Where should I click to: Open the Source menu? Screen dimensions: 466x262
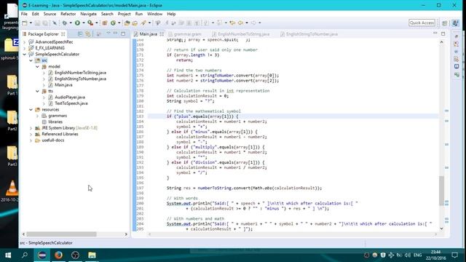[50, 14]
